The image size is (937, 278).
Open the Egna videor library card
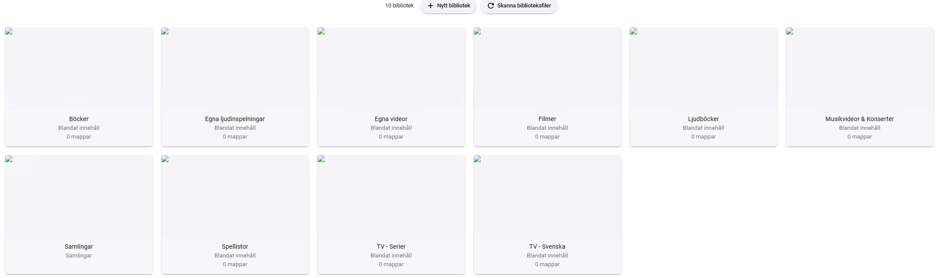pos(391,87)
